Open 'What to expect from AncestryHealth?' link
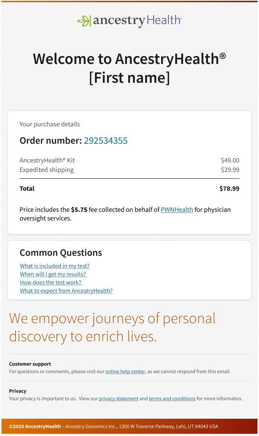The height and width of the screenshot is (436, 259). [x=66, y=291]
